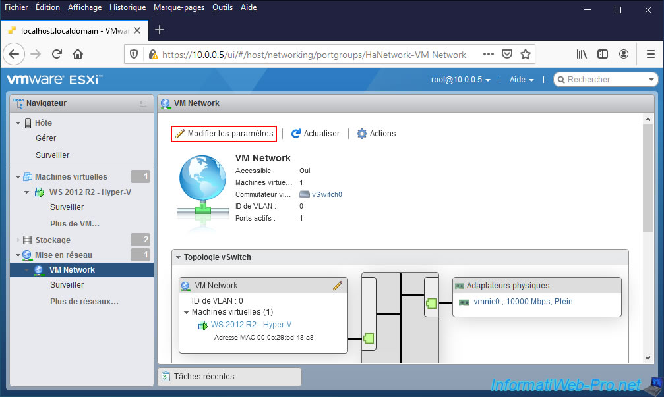This screenshot has width=664, height=397.
Task: Expand the Stockage tree node
Action: [18, 240]
